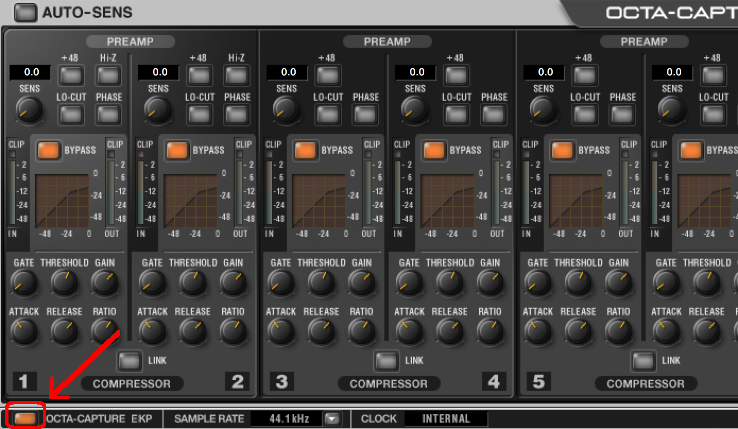
Task: Click the SENS knob on channel 3
Action: click(x=286, y=109)
